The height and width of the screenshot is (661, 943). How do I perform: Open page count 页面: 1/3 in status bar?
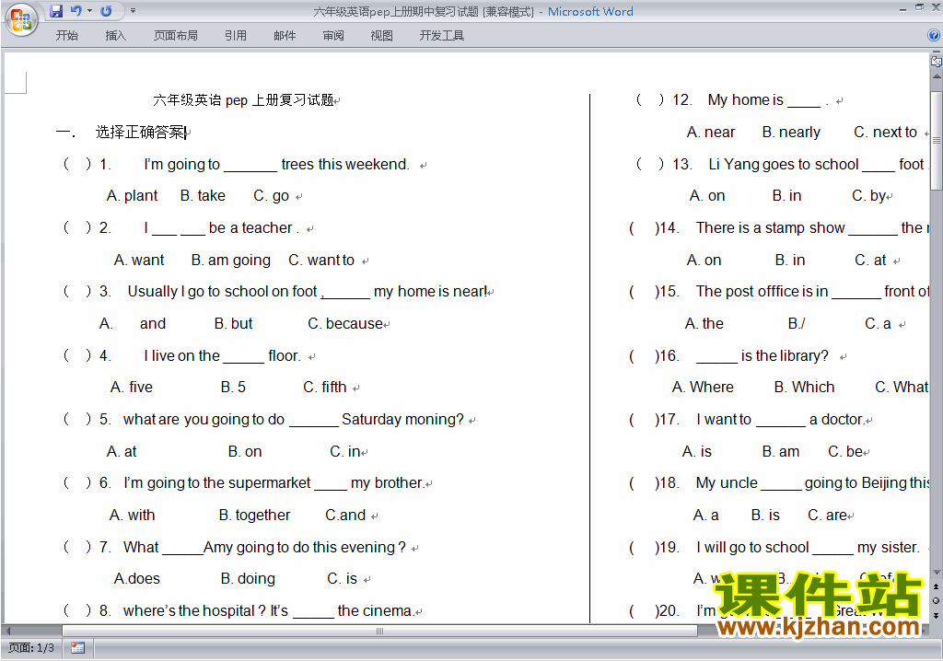click(31, 648)
